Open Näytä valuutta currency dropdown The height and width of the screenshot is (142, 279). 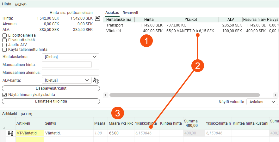[263, 102]
